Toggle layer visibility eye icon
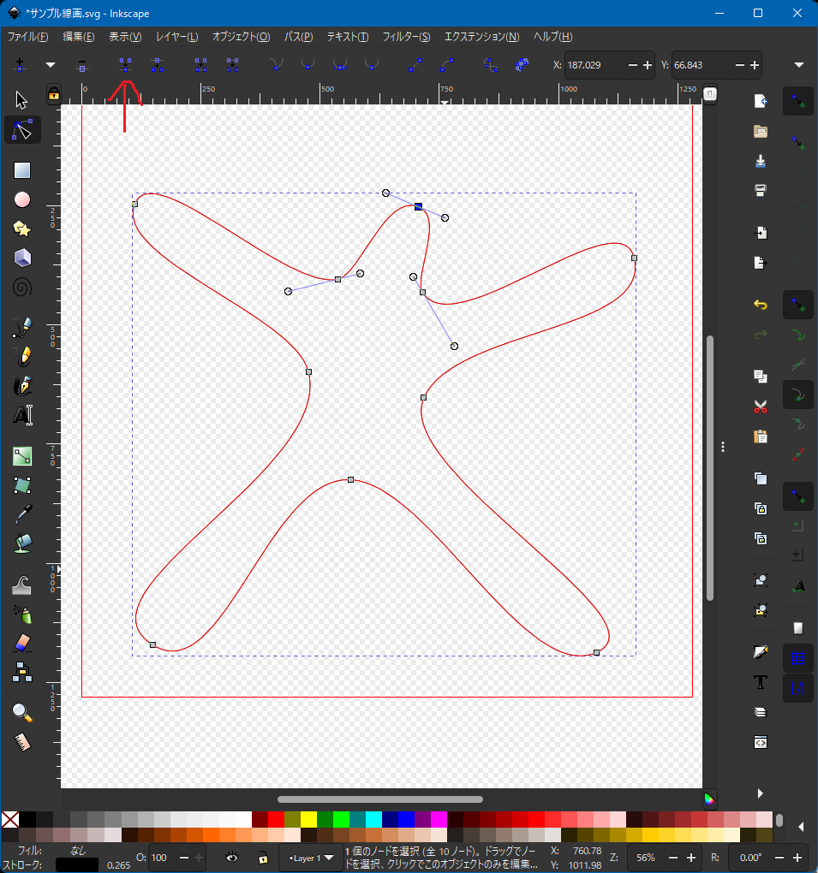Viewport: 818px width, 873px height. pyautogui.click(x=232, y=857)
